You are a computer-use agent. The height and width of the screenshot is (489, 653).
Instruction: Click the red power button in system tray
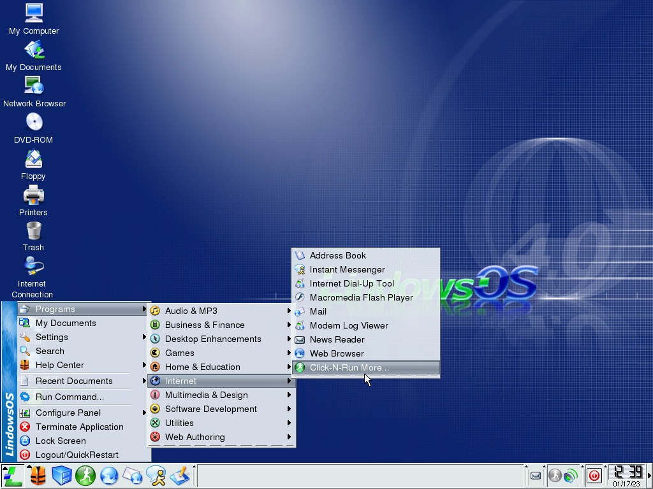click(594, 476)
